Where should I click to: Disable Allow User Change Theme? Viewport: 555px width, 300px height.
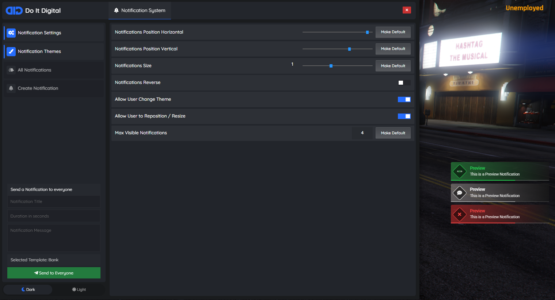pos(404,99)
